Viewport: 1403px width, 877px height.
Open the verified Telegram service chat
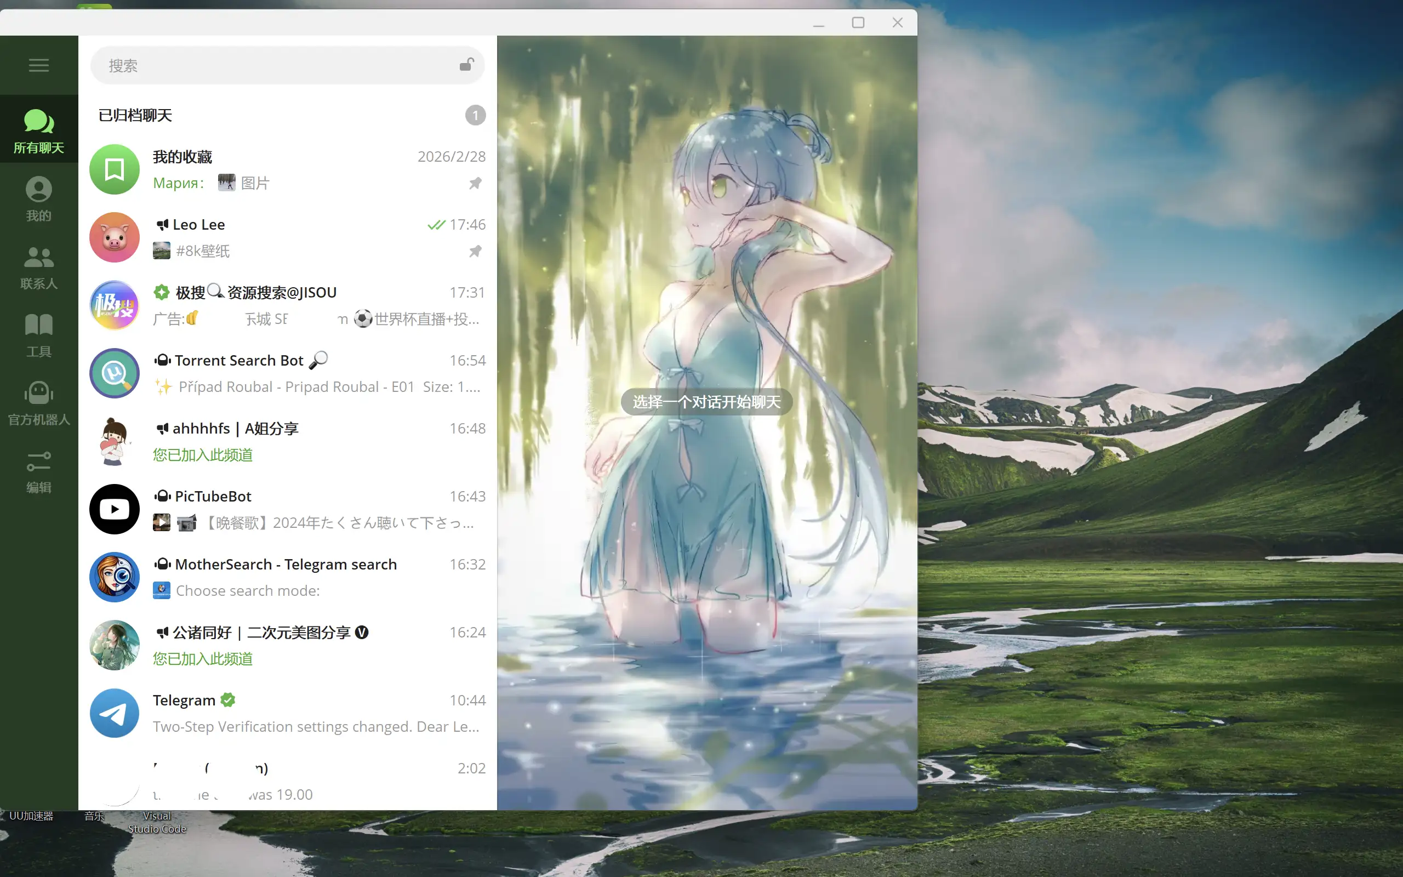288,713
